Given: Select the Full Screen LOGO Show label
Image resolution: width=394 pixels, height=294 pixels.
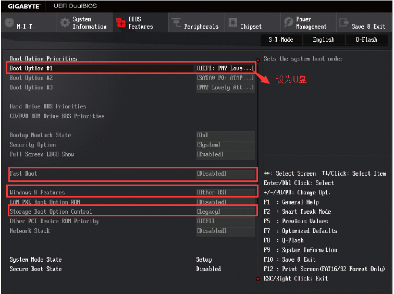Looking at the screenshot, I should pyautogui.click(x=42, y=154).
